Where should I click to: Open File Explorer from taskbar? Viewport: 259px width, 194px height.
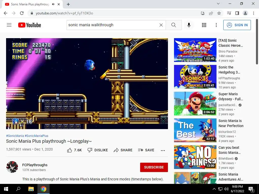pyautogui.click(x=31, y=189)
